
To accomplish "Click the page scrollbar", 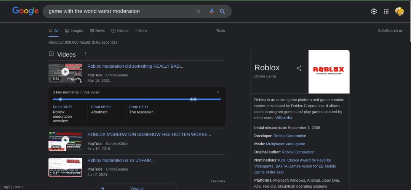I will coord(410,21).
